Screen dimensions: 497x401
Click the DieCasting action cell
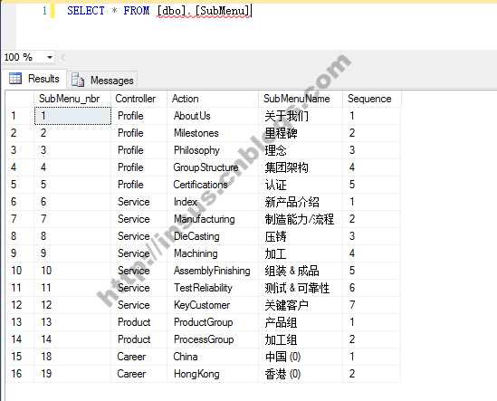click(x=213, y=236)
